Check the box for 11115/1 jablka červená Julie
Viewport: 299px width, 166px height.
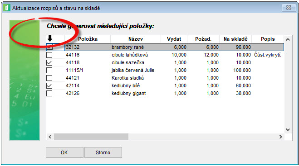[x=49, y=71]
